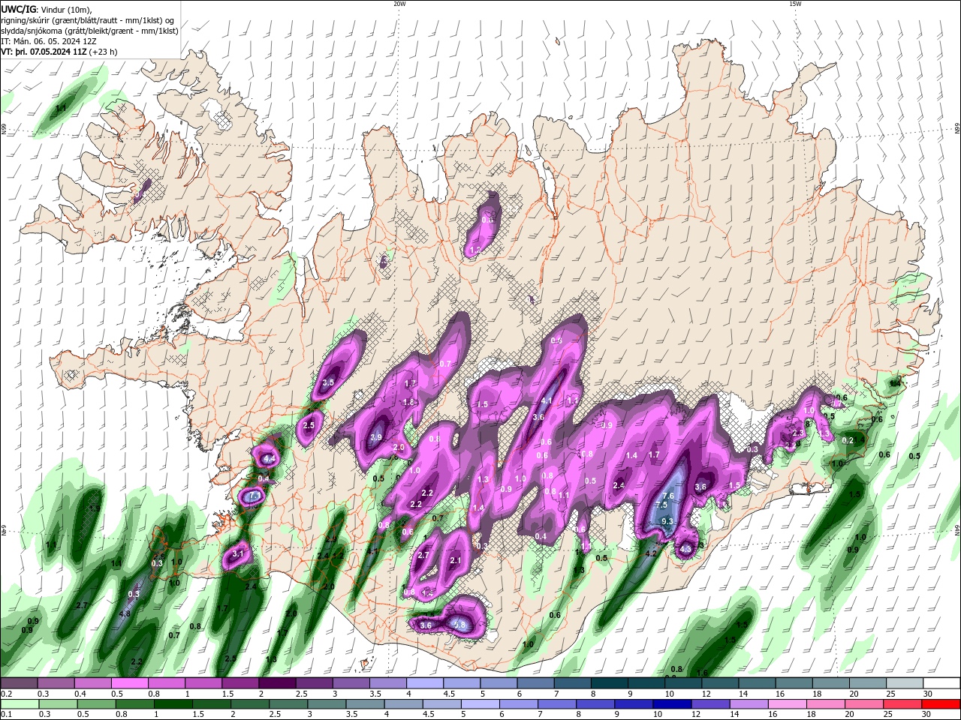Click the '4.2' rain value in the green band

click(652, 554)
